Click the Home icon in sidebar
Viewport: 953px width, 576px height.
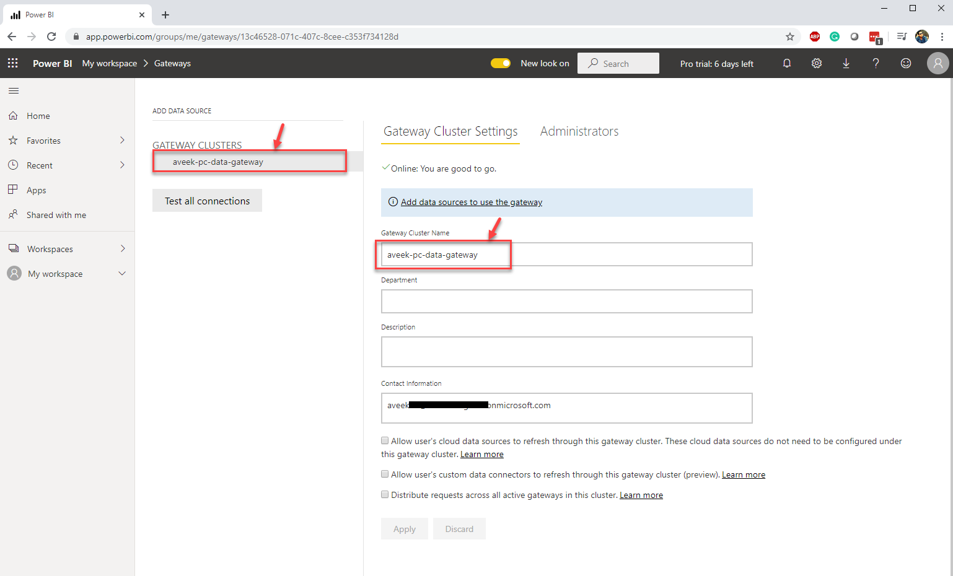click(13, 116)
